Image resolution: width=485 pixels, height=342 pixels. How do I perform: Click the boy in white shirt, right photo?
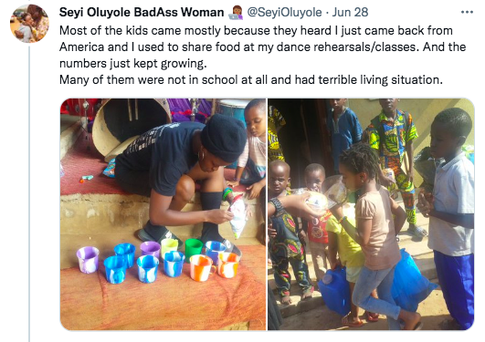pos(450,216)
